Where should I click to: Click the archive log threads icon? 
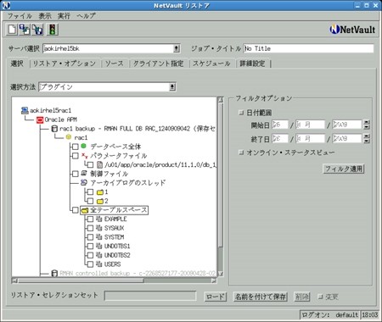click(84, 182)
